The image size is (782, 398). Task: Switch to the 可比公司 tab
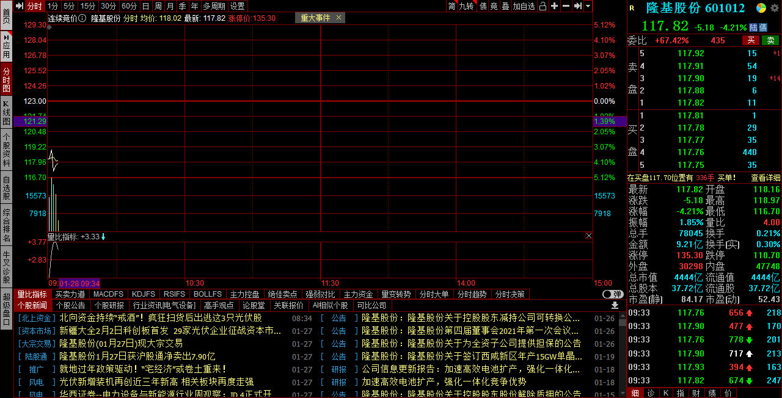[x=371, y=305]
